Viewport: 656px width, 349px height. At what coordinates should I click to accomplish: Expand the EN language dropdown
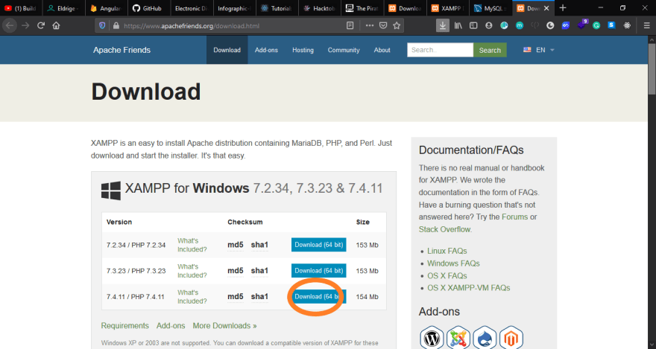pos(539,50)
